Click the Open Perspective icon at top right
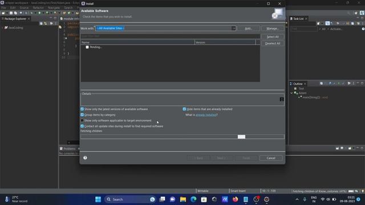 [x=356, y=13]
